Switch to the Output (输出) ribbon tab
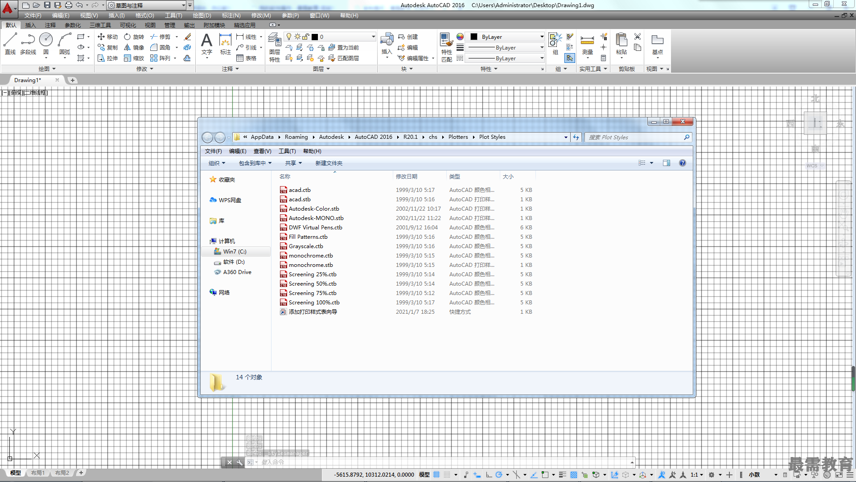Viewport: 856px width, 482px height. click(189, 25)
